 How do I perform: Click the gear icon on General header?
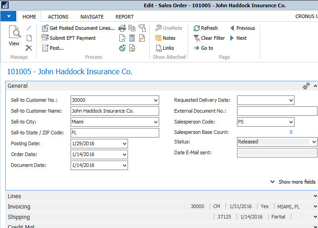306,86
